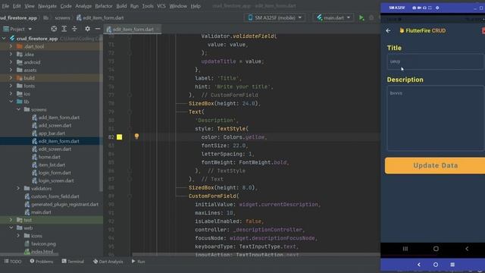Open login_form.dart in project tree
Image resolution: width=485 pixels, height=273 pixels.
[55, 173]
